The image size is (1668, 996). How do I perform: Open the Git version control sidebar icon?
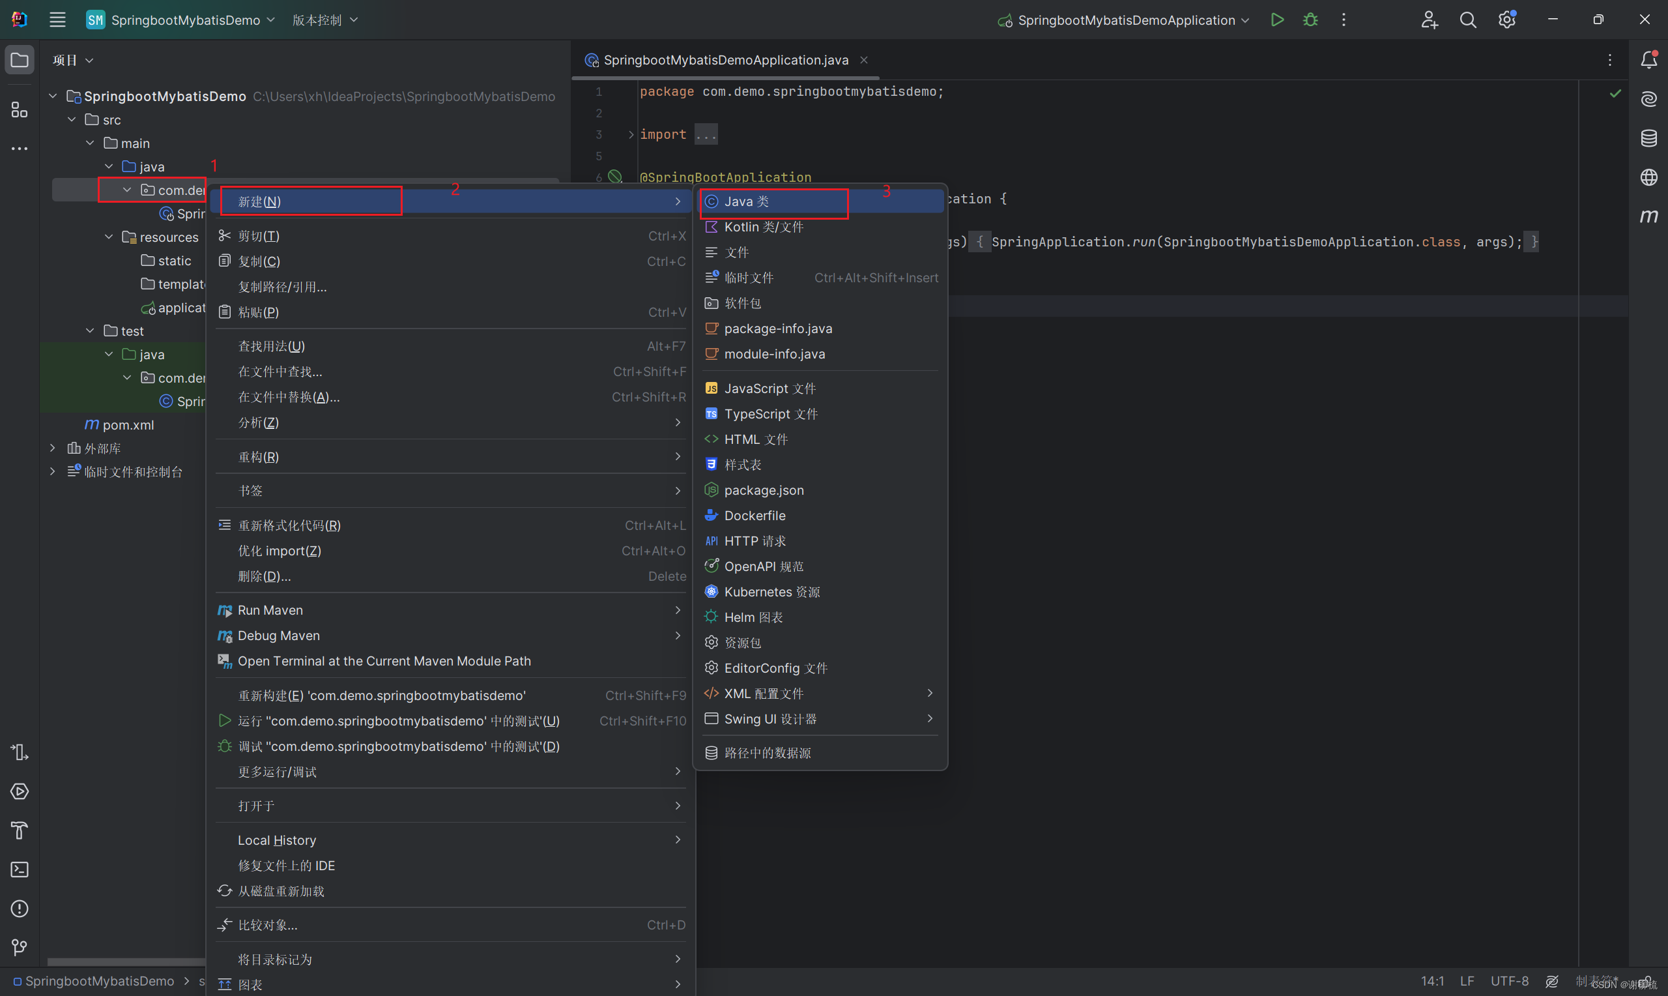click(20, 948)
